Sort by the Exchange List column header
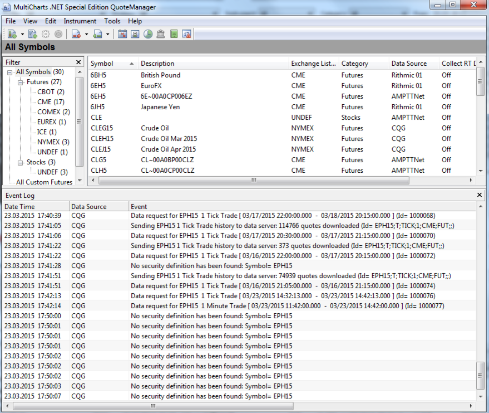The height and width of the screenshot is (413, 489). click(x=314, y=64)
